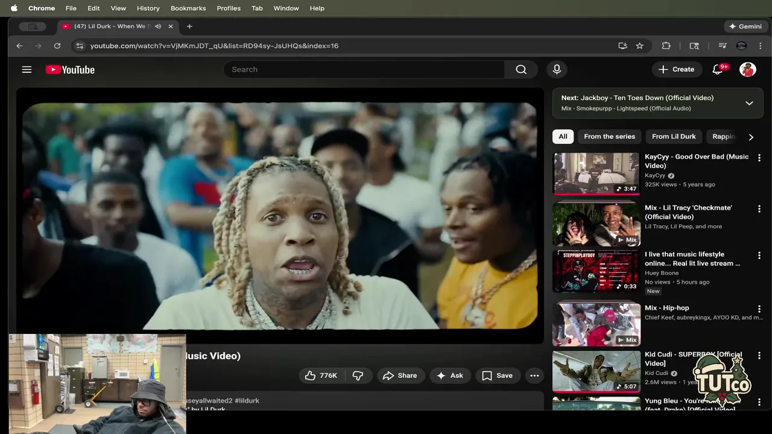Open the tab search dropdown at tab strip left

(33, 27)
